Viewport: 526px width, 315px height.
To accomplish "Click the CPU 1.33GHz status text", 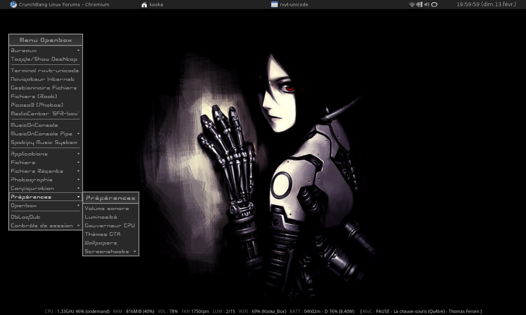I will (x=77, y=311).
